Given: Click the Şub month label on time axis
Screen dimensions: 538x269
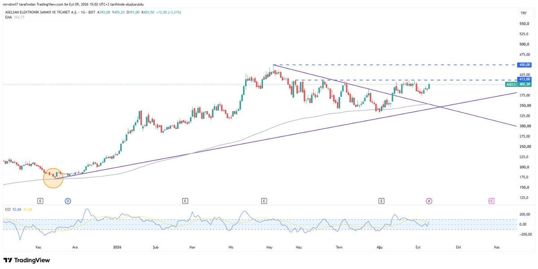Looking at the screenshot, I should (x=156, y=247).
